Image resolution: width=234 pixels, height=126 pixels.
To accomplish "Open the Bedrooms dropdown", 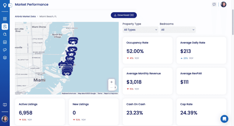I will tap(178, 30).
